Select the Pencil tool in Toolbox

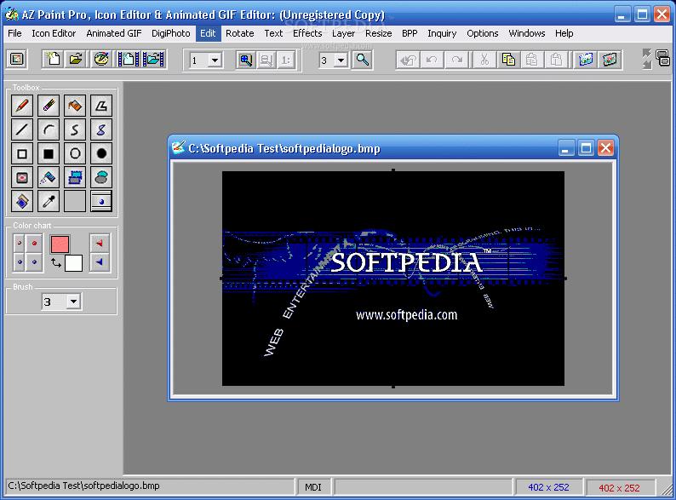pyautogui.click(x=22, y=106)
